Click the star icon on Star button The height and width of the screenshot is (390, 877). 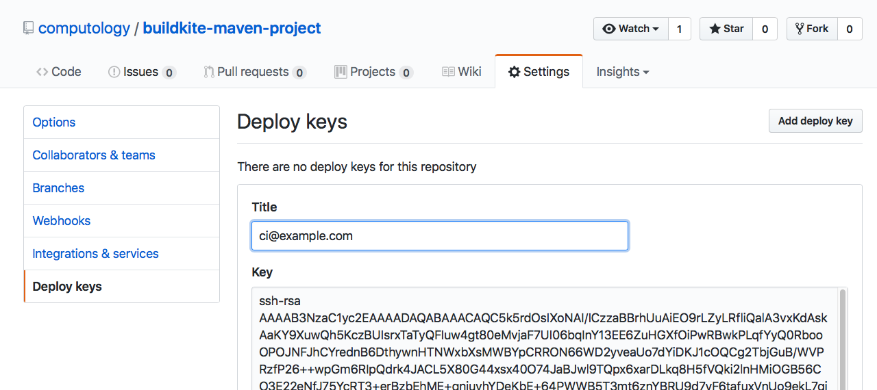(715, 29)
